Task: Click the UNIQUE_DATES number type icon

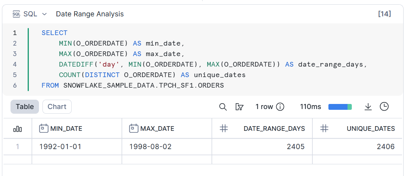Action: coord(324,128)
